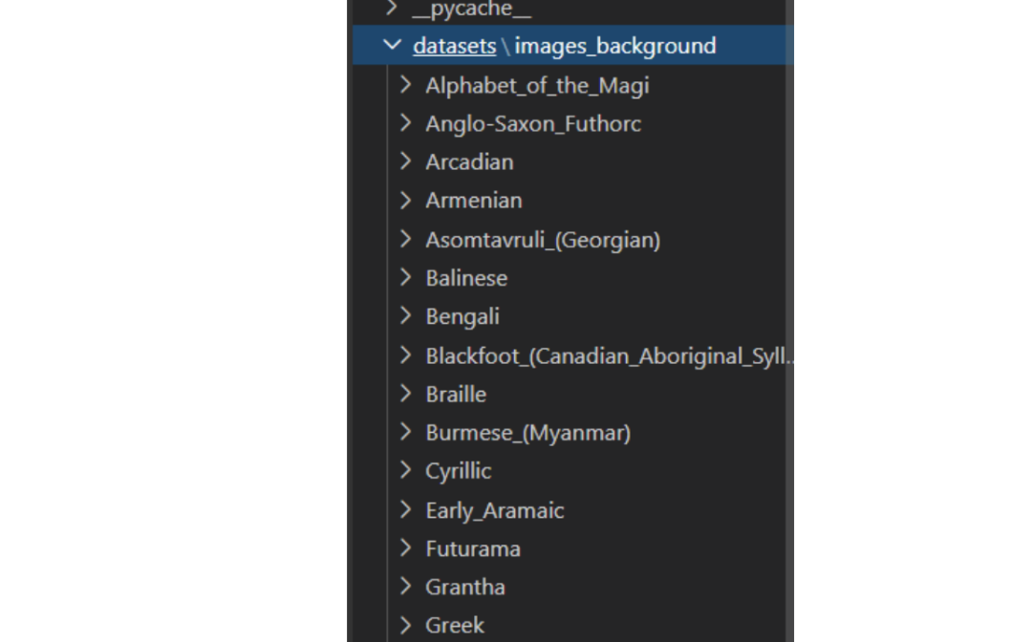Expand the Arcadian folder chevron
The image size is (1032, 642).
406,161
